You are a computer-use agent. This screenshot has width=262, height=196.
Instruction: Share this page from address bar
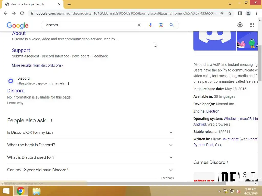(x=222, y=13)
